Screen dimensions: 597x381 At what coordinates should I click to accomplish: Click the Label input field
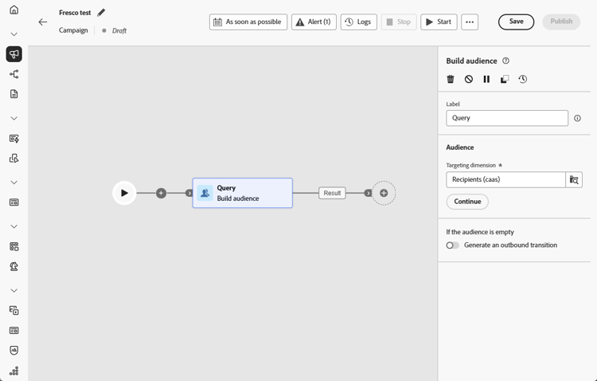[507, 118]
